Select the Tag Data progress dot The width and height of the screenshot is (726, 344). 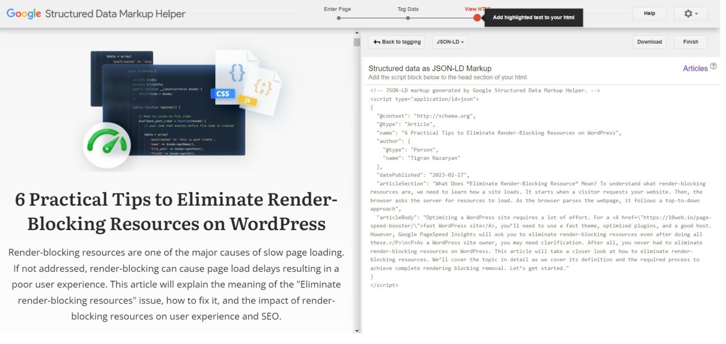coord(408,17)
